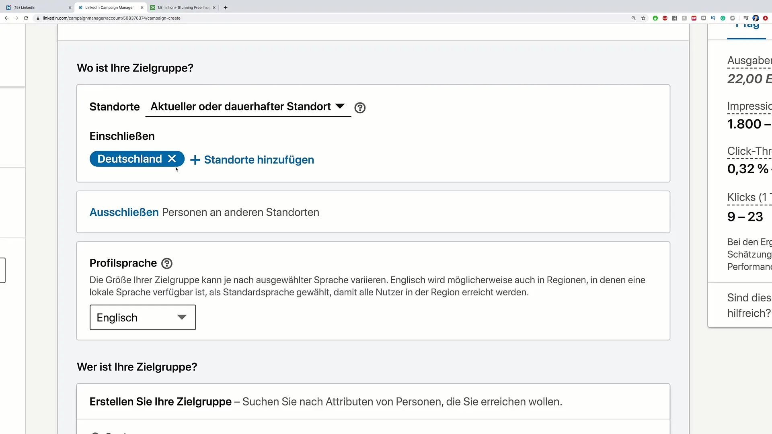Click Ausschließen to exclude locations
The width and height of the screenshot is (772, 434).
(124, 212)
